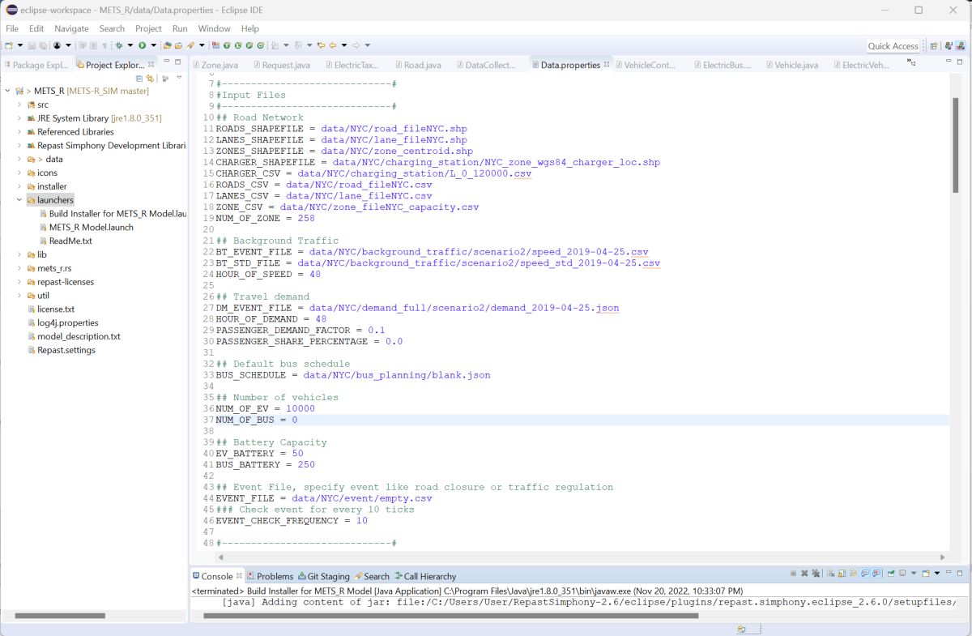Open the Open Console dropdown arrow
972x636 pixels.
tap(937, 574)
